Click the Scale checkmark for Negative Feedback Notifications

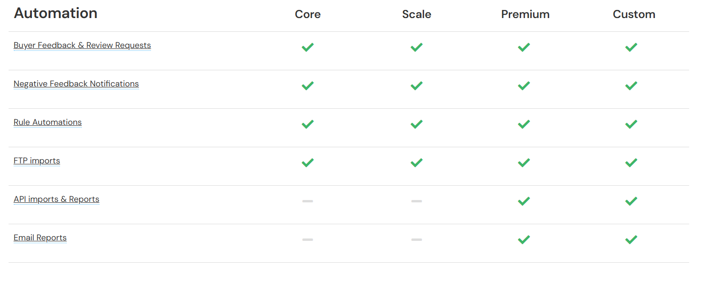pyautogui.click(x=416, y=86)
